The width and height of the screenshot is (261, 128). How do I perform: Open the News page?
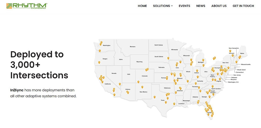point(201,6)
